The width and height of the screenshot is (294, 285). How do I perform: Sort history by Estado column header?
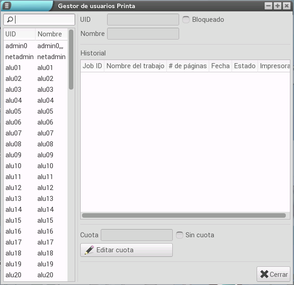(245, 66)
